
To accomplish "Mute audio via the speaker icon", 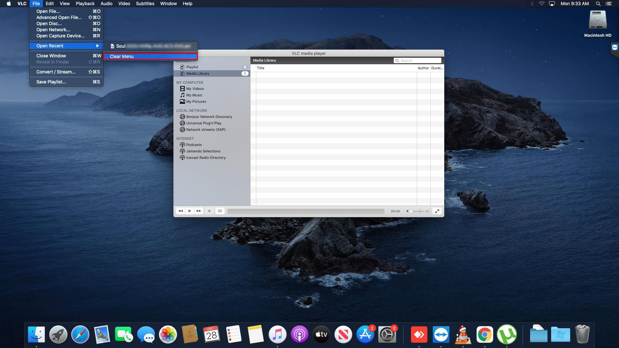I will (408, 211).
